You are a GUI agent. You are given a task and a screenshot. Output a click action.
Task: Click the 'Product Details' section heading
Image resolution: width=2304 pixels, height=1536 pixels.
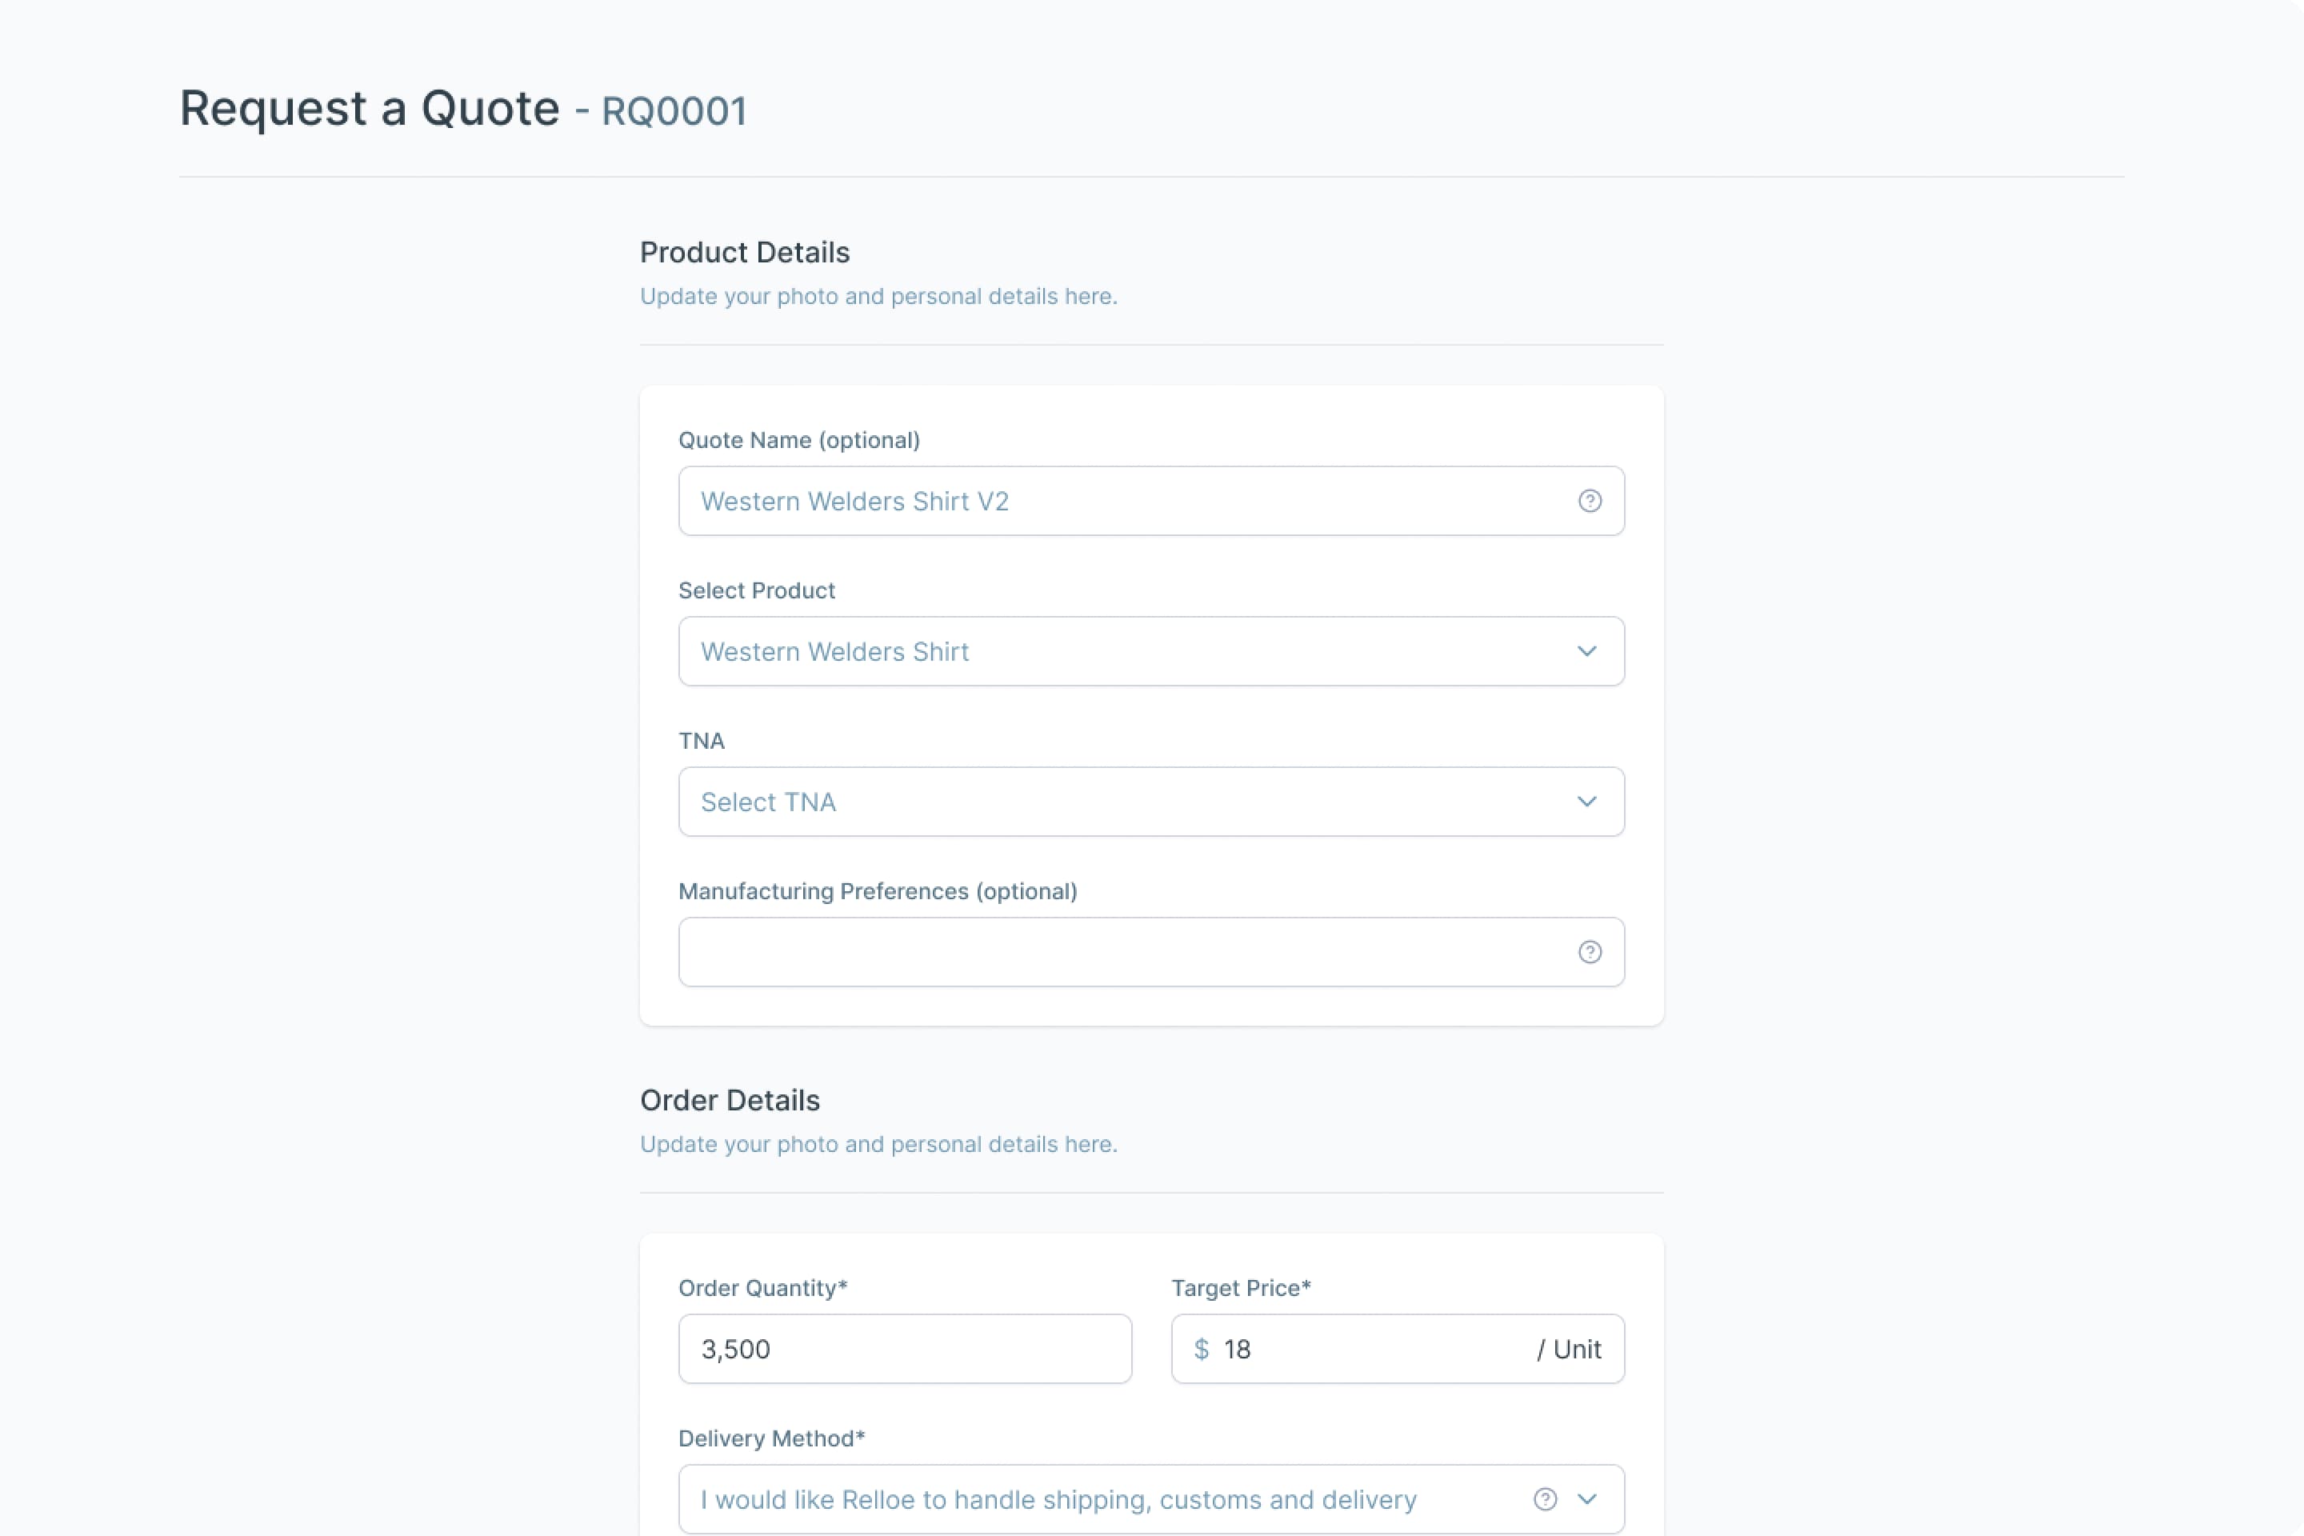745,253
